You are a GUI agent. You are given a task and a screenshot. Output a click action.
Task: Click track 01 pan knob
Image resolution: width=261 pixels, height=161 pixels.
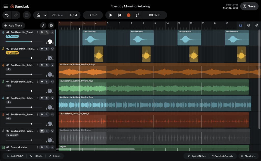coord(50,42)
